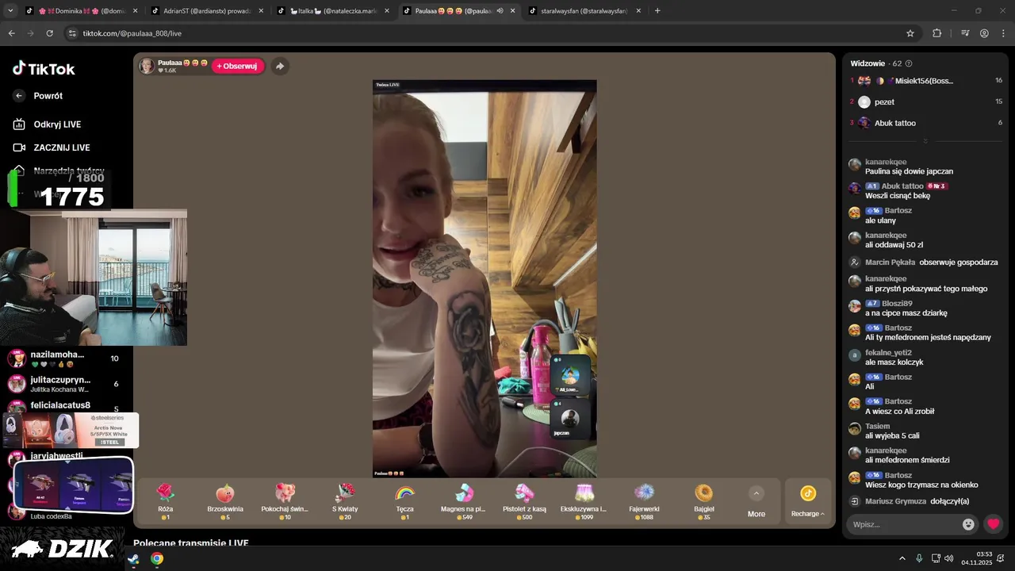Screen dimensions: 1015x571
Task: Switch to the staralwaysfan browser tab
Action: [x=584, y=11]
